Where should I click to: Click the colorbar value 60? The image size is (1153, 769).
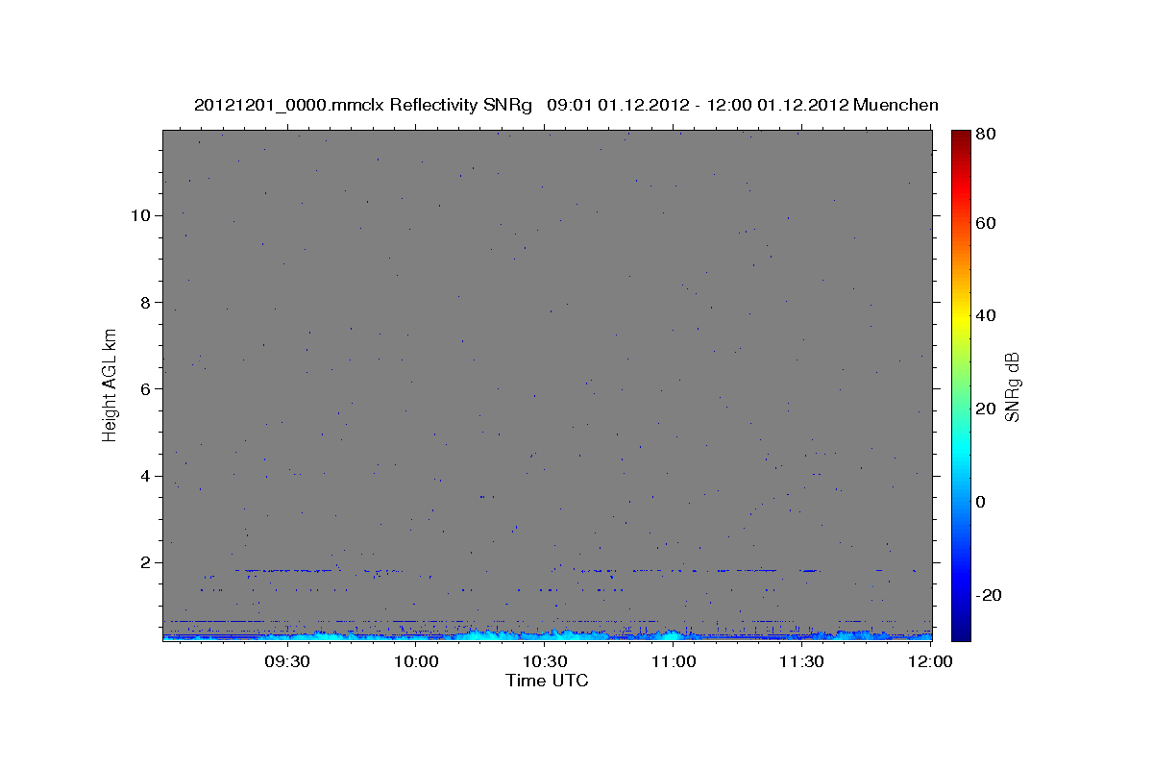985,223
